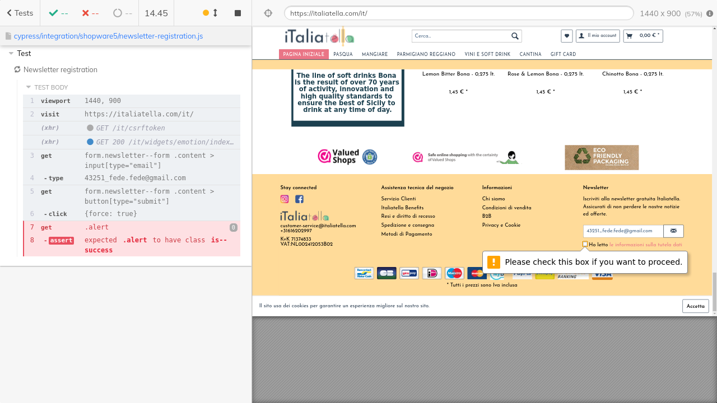This screenshot has width=717, height=403.
Task: Click the search magnifier icon
Action: point(515,36)
